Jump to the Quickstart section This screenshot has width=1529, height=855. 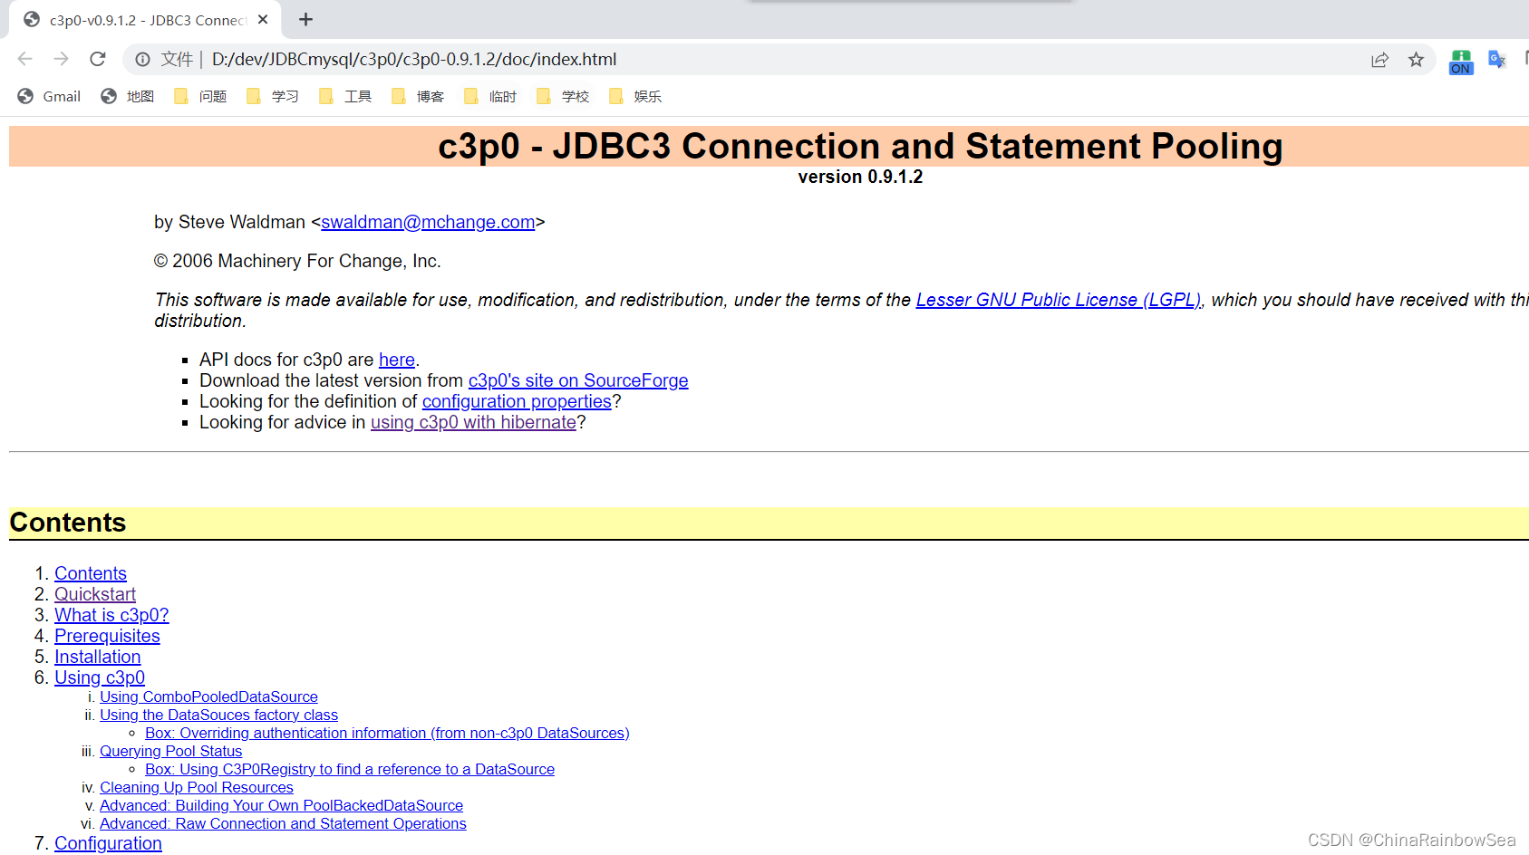pos(95,594)
